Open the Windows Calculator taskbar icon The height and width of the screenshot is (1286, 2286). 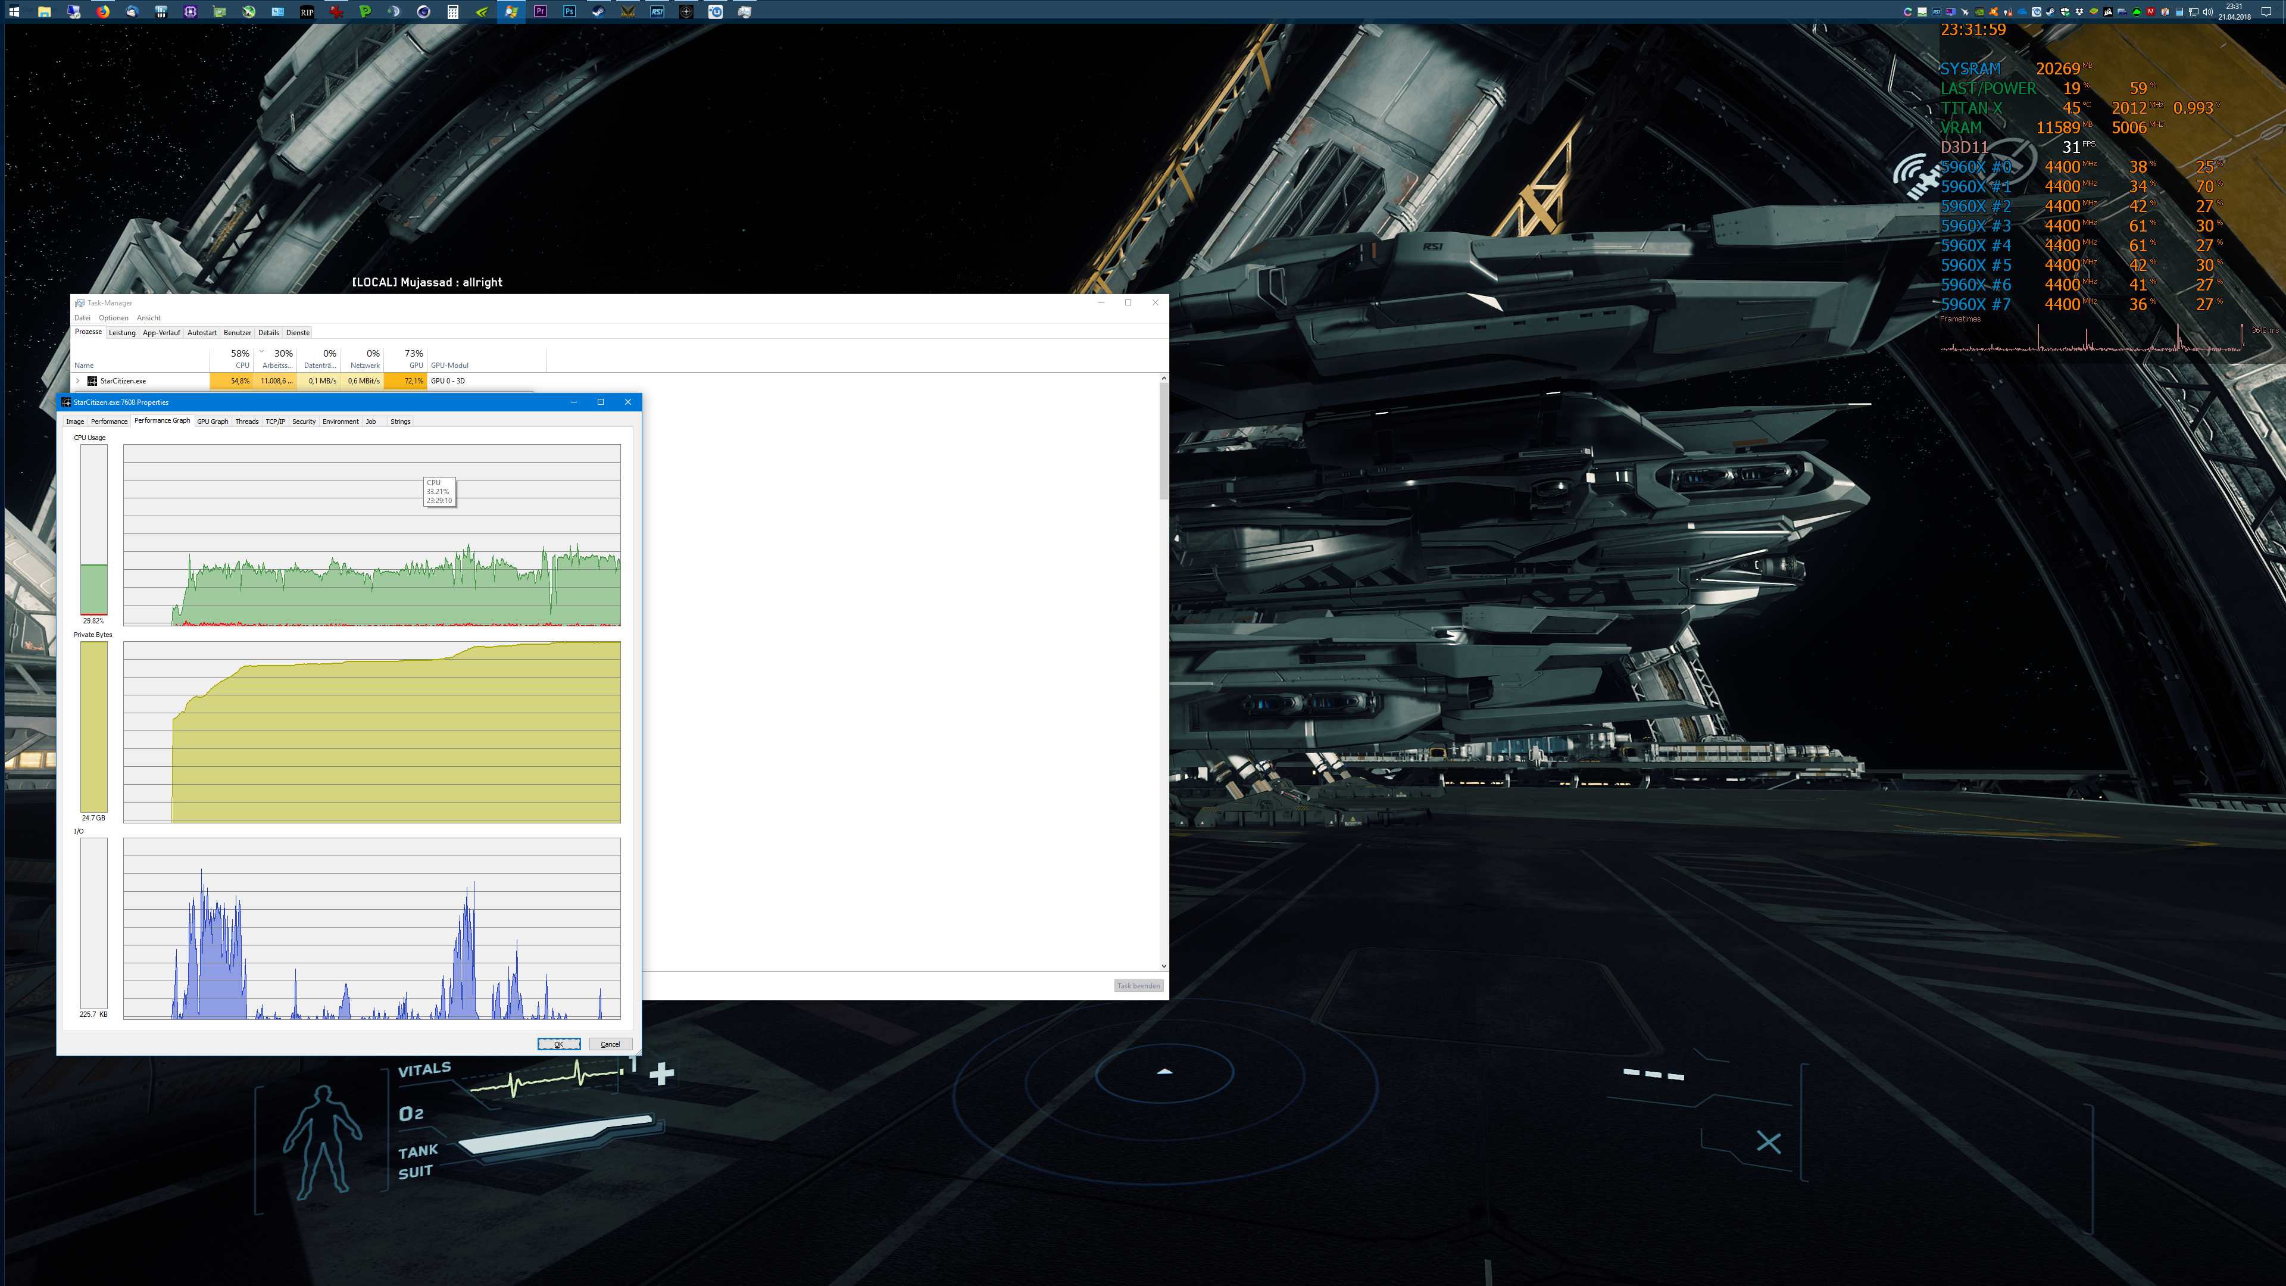[x=452, y=11]
